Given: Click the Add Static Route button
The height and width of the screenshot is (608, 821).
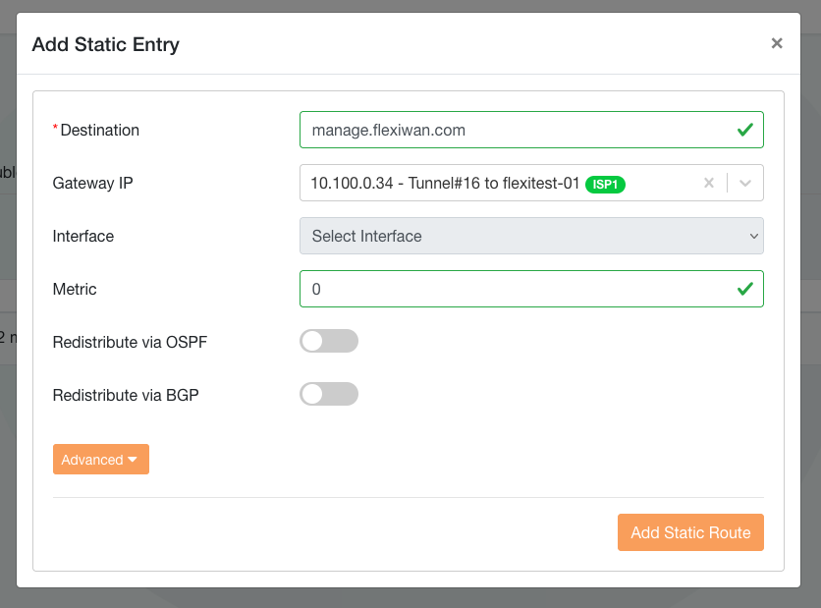Looking at the screenshot, I should pos(690,532).
